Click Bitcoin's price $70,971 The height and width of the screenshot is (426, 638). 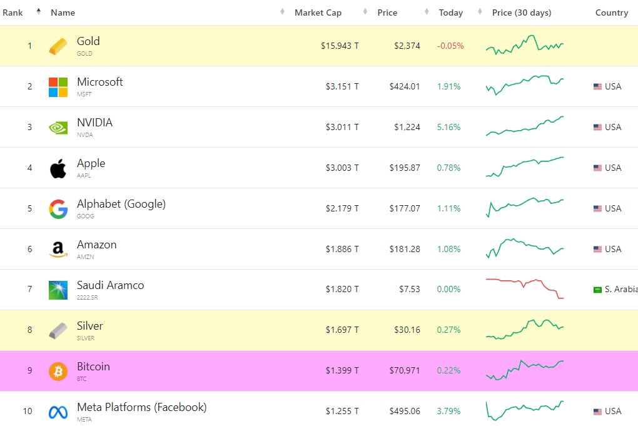pos(405,371)
